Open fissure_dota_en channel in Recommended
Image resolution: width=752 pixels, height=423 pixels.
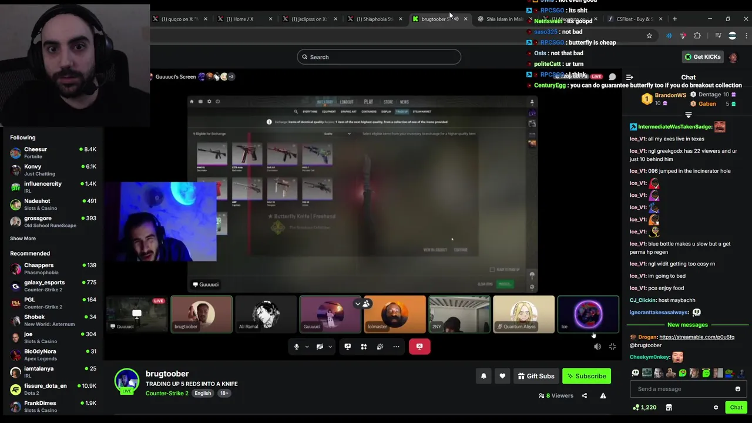53,390
